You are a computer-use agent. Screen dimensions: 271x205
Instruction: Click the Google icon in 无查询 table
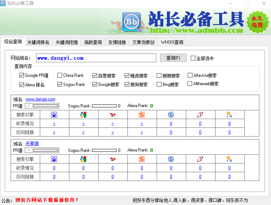coord(83,159)
